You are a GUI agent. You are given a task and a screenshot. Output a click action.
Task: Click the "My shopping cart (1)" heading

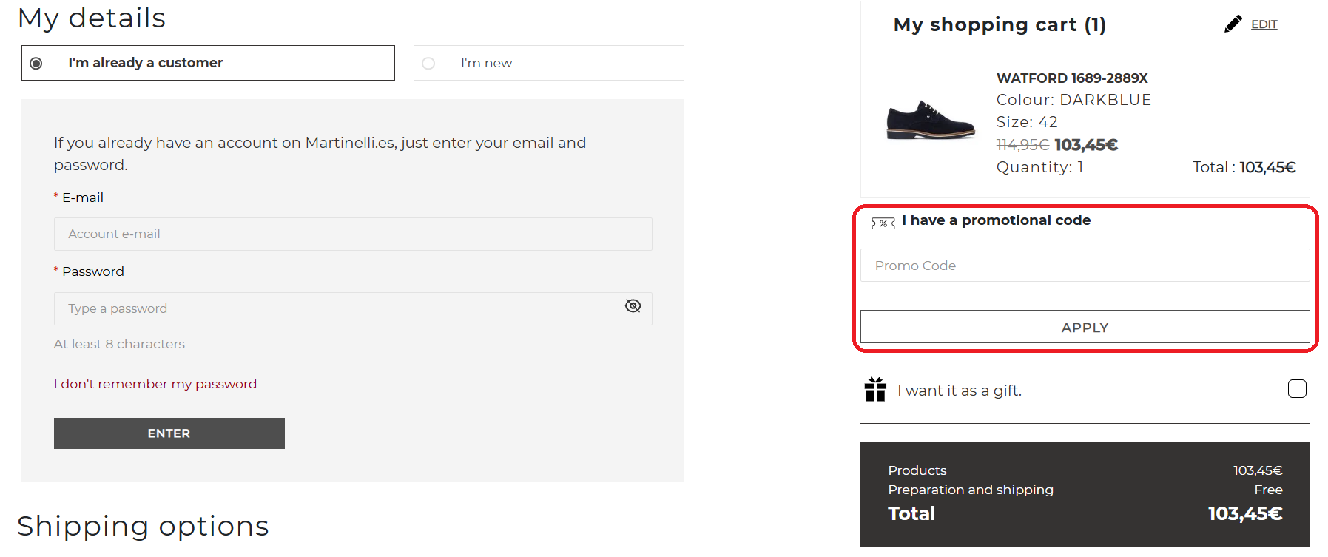point(1000,24)
